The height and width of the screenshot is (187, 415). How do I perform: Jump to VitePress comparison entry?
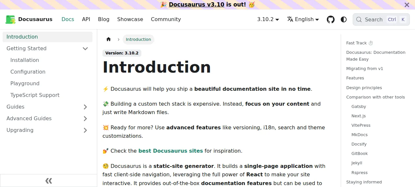[361, 125]
